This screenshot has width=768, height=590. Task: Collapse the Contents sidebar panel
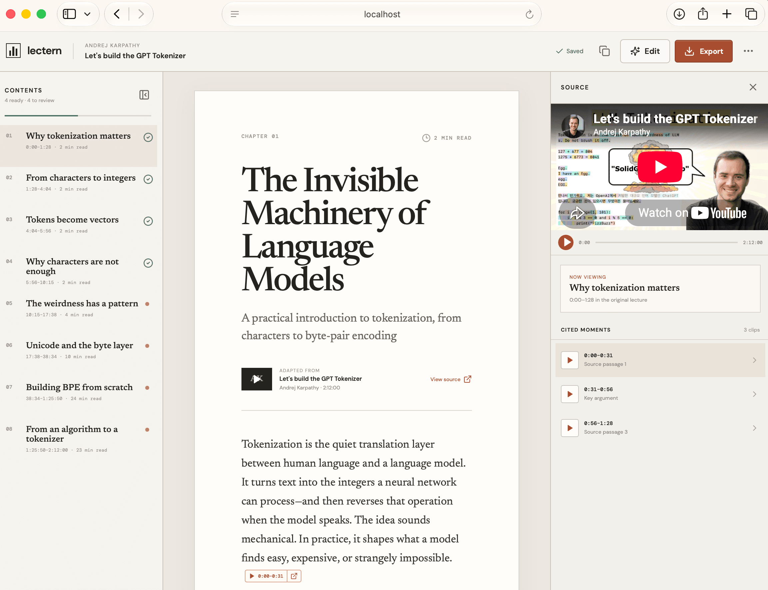point(144,95)
